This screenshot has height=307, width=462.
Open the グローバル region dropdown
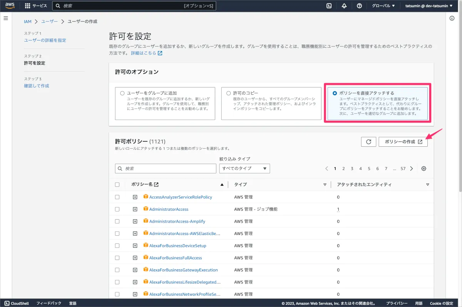383,6
